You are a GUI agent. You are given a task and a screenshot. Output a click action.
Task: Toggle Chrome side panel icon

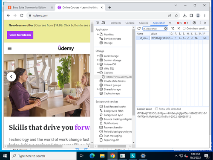coord(191,15)
